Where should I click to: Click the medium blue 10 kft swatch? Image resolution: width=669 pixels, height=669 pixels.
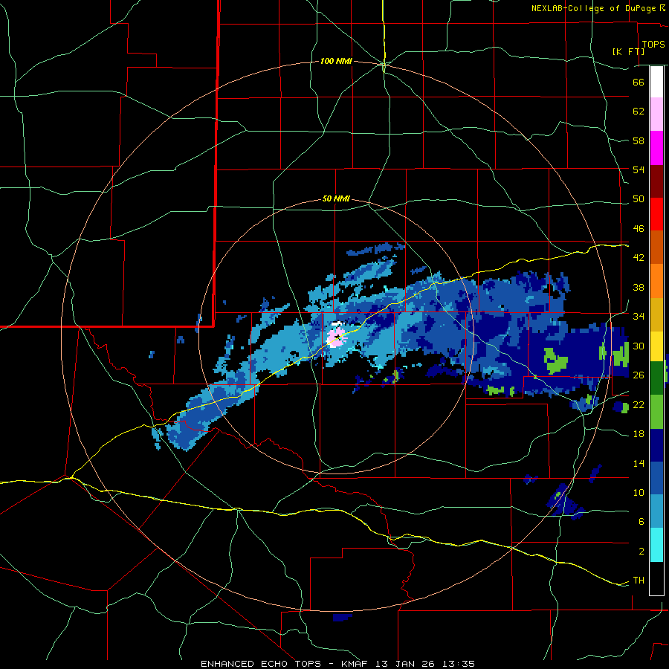pos(656,479)
